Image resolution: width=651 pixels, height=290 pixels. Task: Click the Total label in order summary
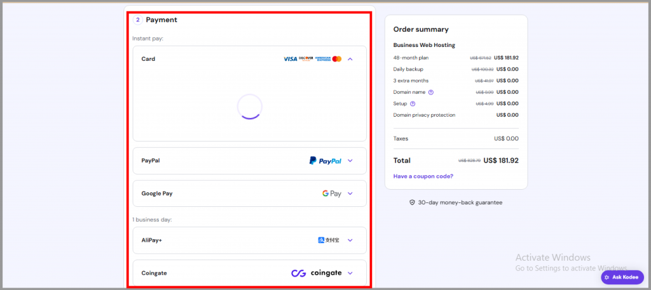pyautogui.click(x=402, y=161)
